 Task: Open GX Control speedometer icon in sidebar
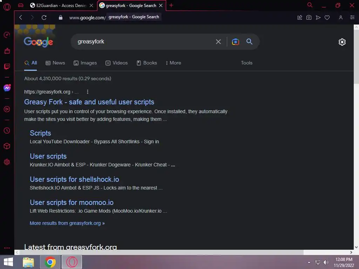click(7, 35)
